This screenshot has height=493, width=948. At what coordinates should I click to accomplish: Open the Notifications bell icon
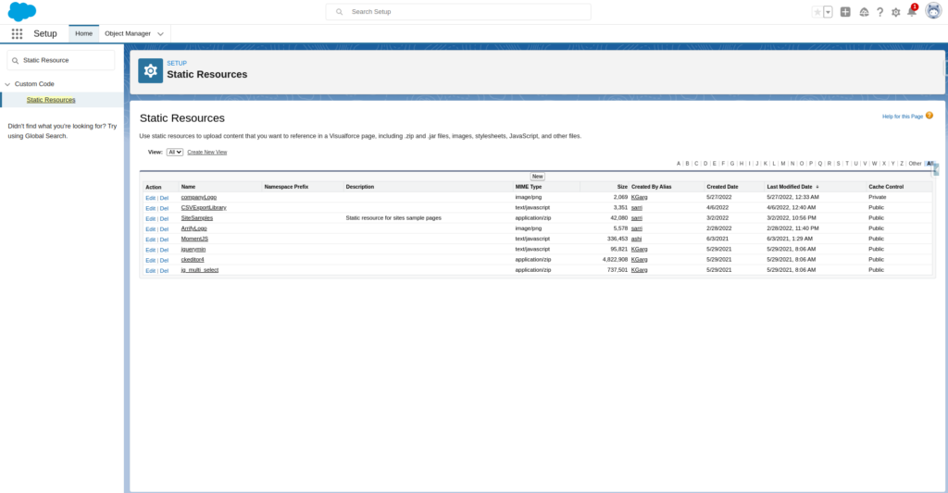pos(912,11)
